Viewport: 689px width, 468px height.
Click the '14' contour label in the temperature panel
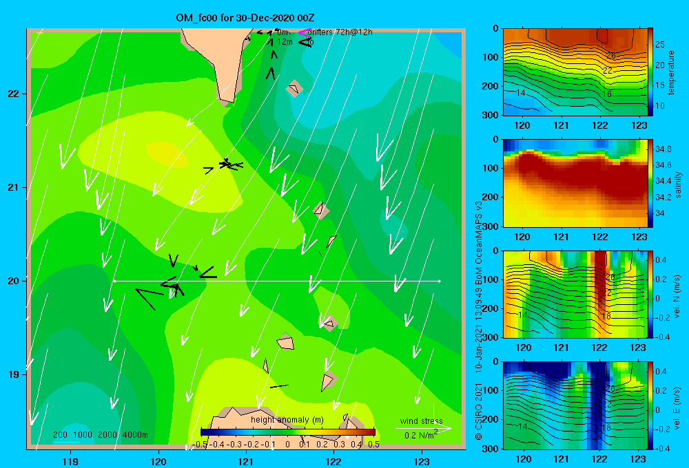(520, 93)
